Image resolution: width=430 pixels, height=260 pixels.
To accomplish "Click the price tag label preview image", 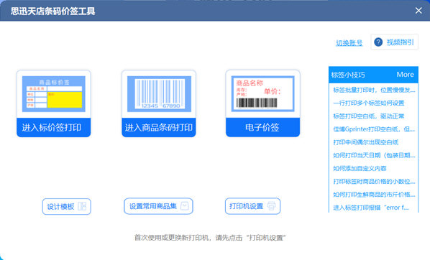I will [54, 94].
